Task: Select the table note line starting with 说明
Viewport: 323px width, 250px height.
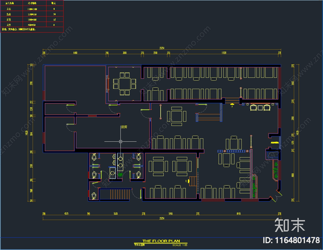Action: tap(19, 29)
